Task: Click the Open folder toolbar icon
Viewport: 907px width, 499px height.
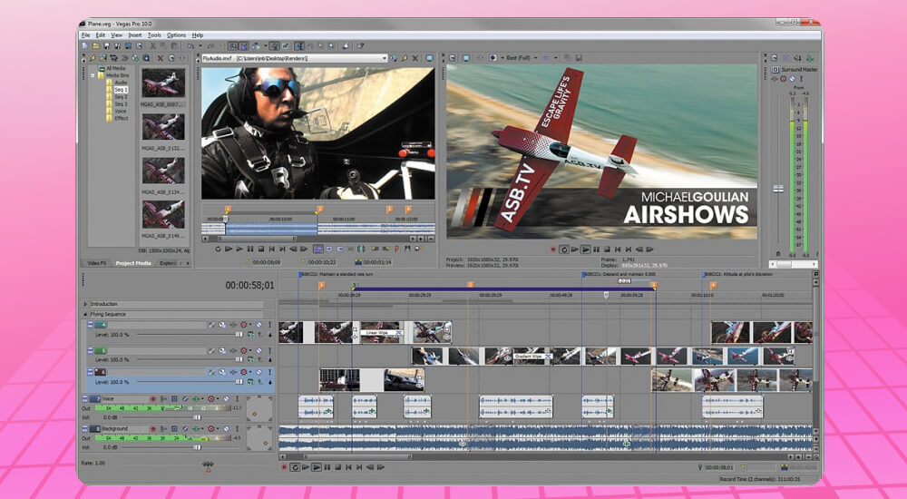Action: coord(96,46)
